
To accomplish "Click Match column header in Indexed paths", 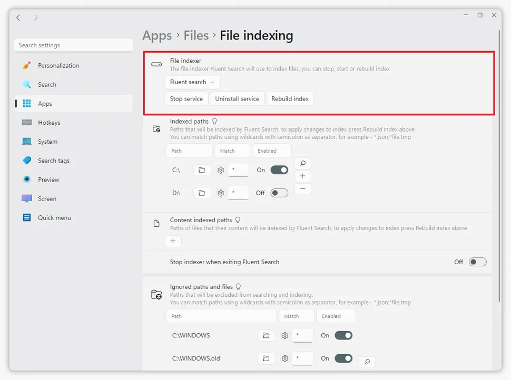I will 232,151.
